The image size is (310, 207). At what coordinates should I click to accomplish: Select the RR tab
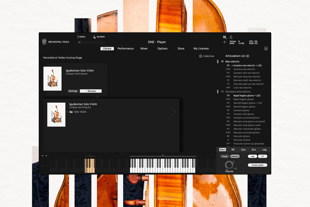(x=233, y=150)
